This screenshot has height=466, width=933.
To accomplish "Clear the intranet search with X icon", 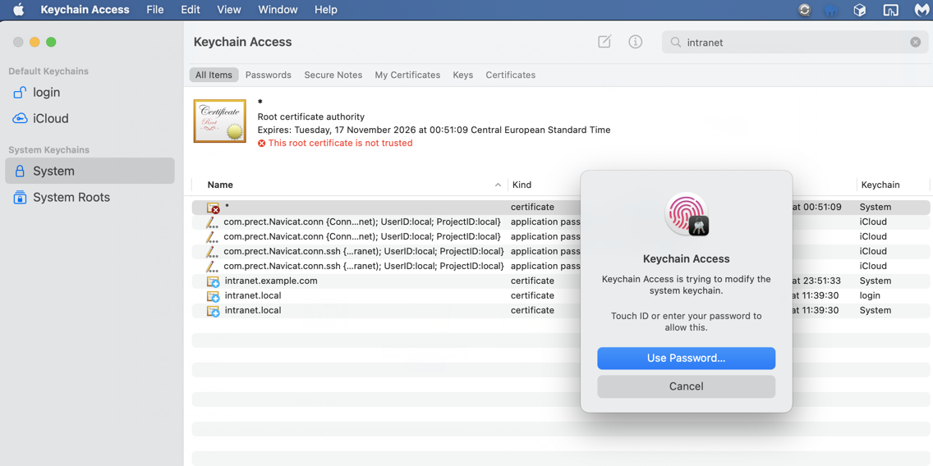I will pos(915,42).
